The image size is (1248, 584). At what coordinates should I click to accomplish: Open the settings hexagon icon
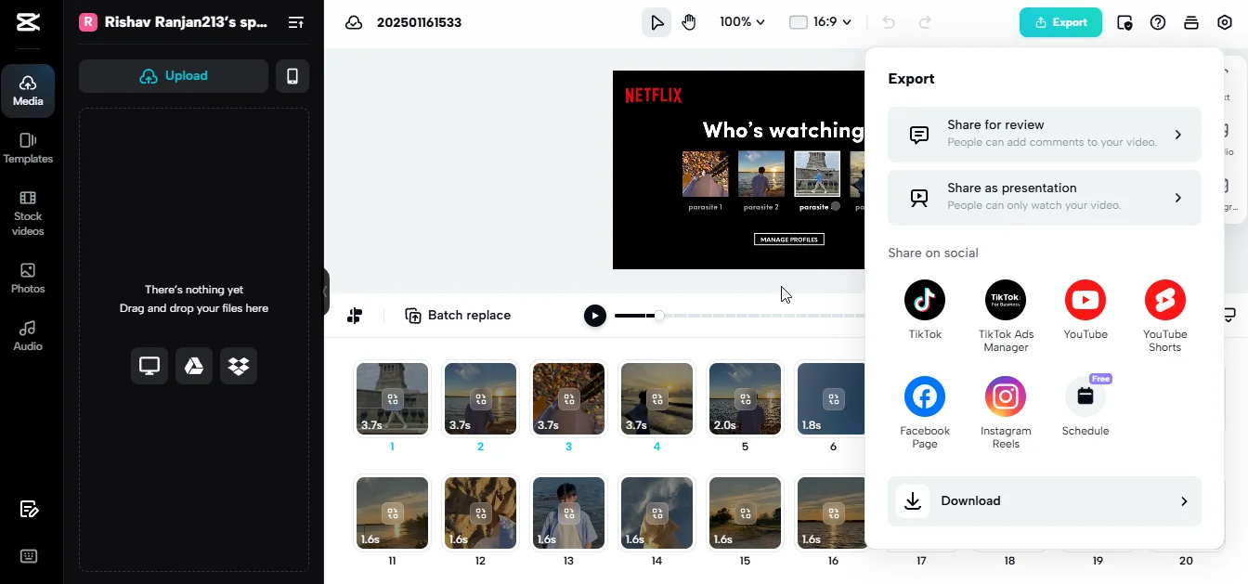(1225, 22)
